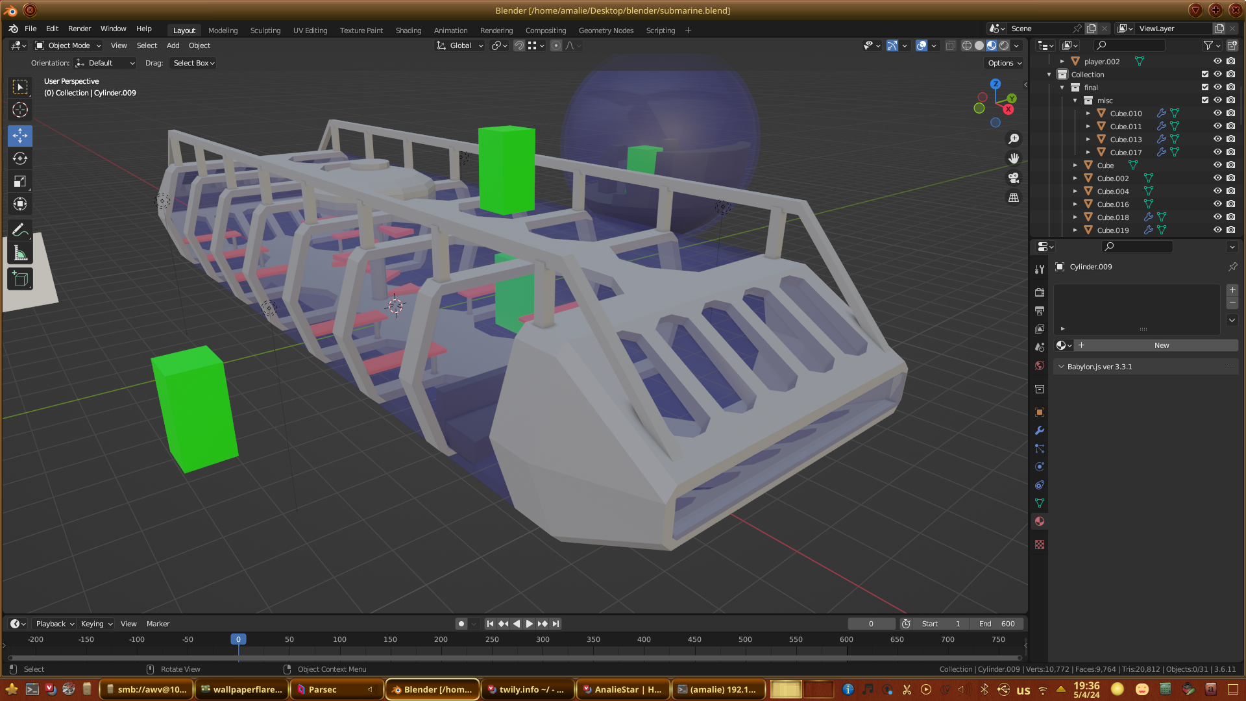Switch to the Material properties tab
The image size is (1246, 701).
pyautogui.click(x=1040, y=521)
